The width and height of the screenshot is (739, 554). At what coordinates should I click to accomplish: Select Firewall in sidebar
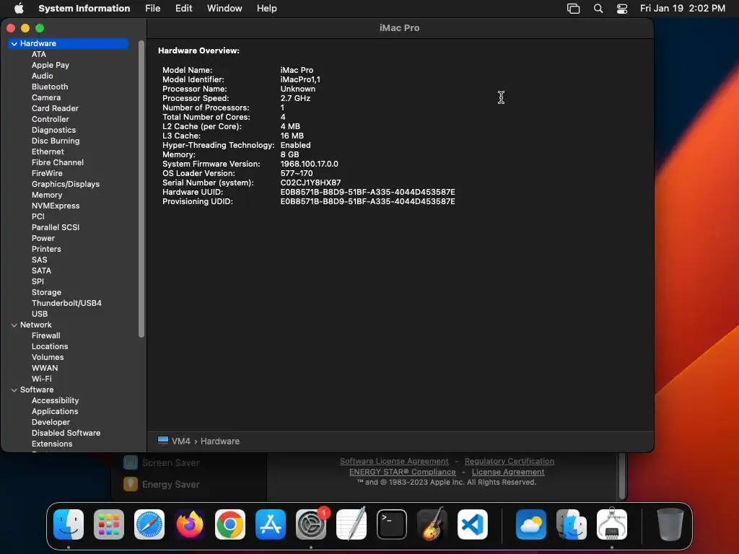tap(45, 336)
